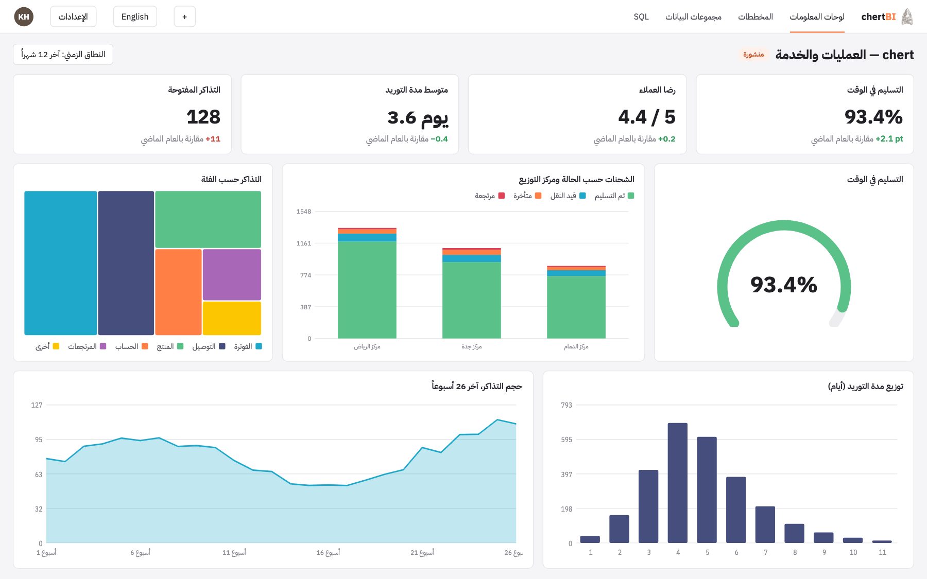This screenshot has height=579, width=927.
Task: Click the مركز جدة stacked bar
Action: pyautogui.click(x=472, y=293)
